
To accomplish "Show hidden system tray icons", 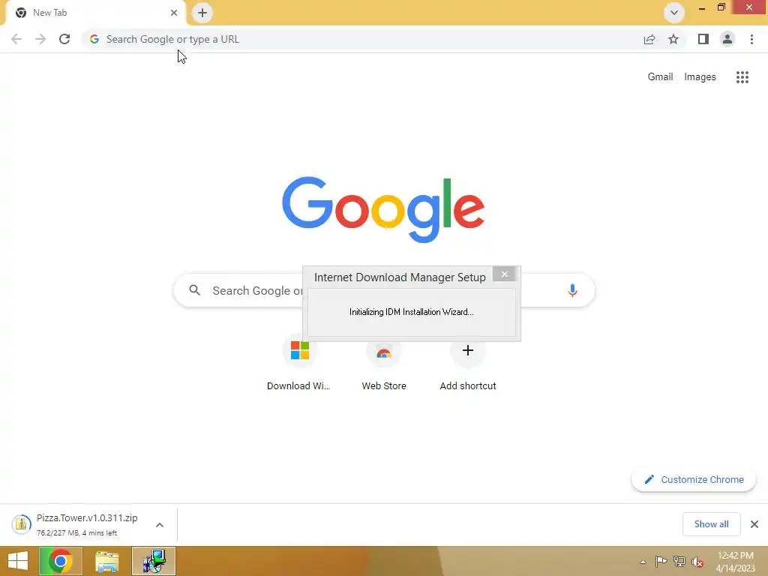I will (643, 562).
